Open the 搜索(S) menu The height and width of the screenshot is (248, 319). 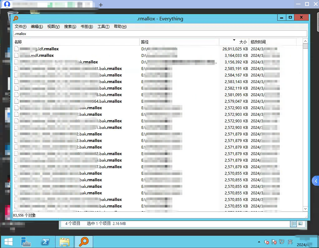point(70,26)
